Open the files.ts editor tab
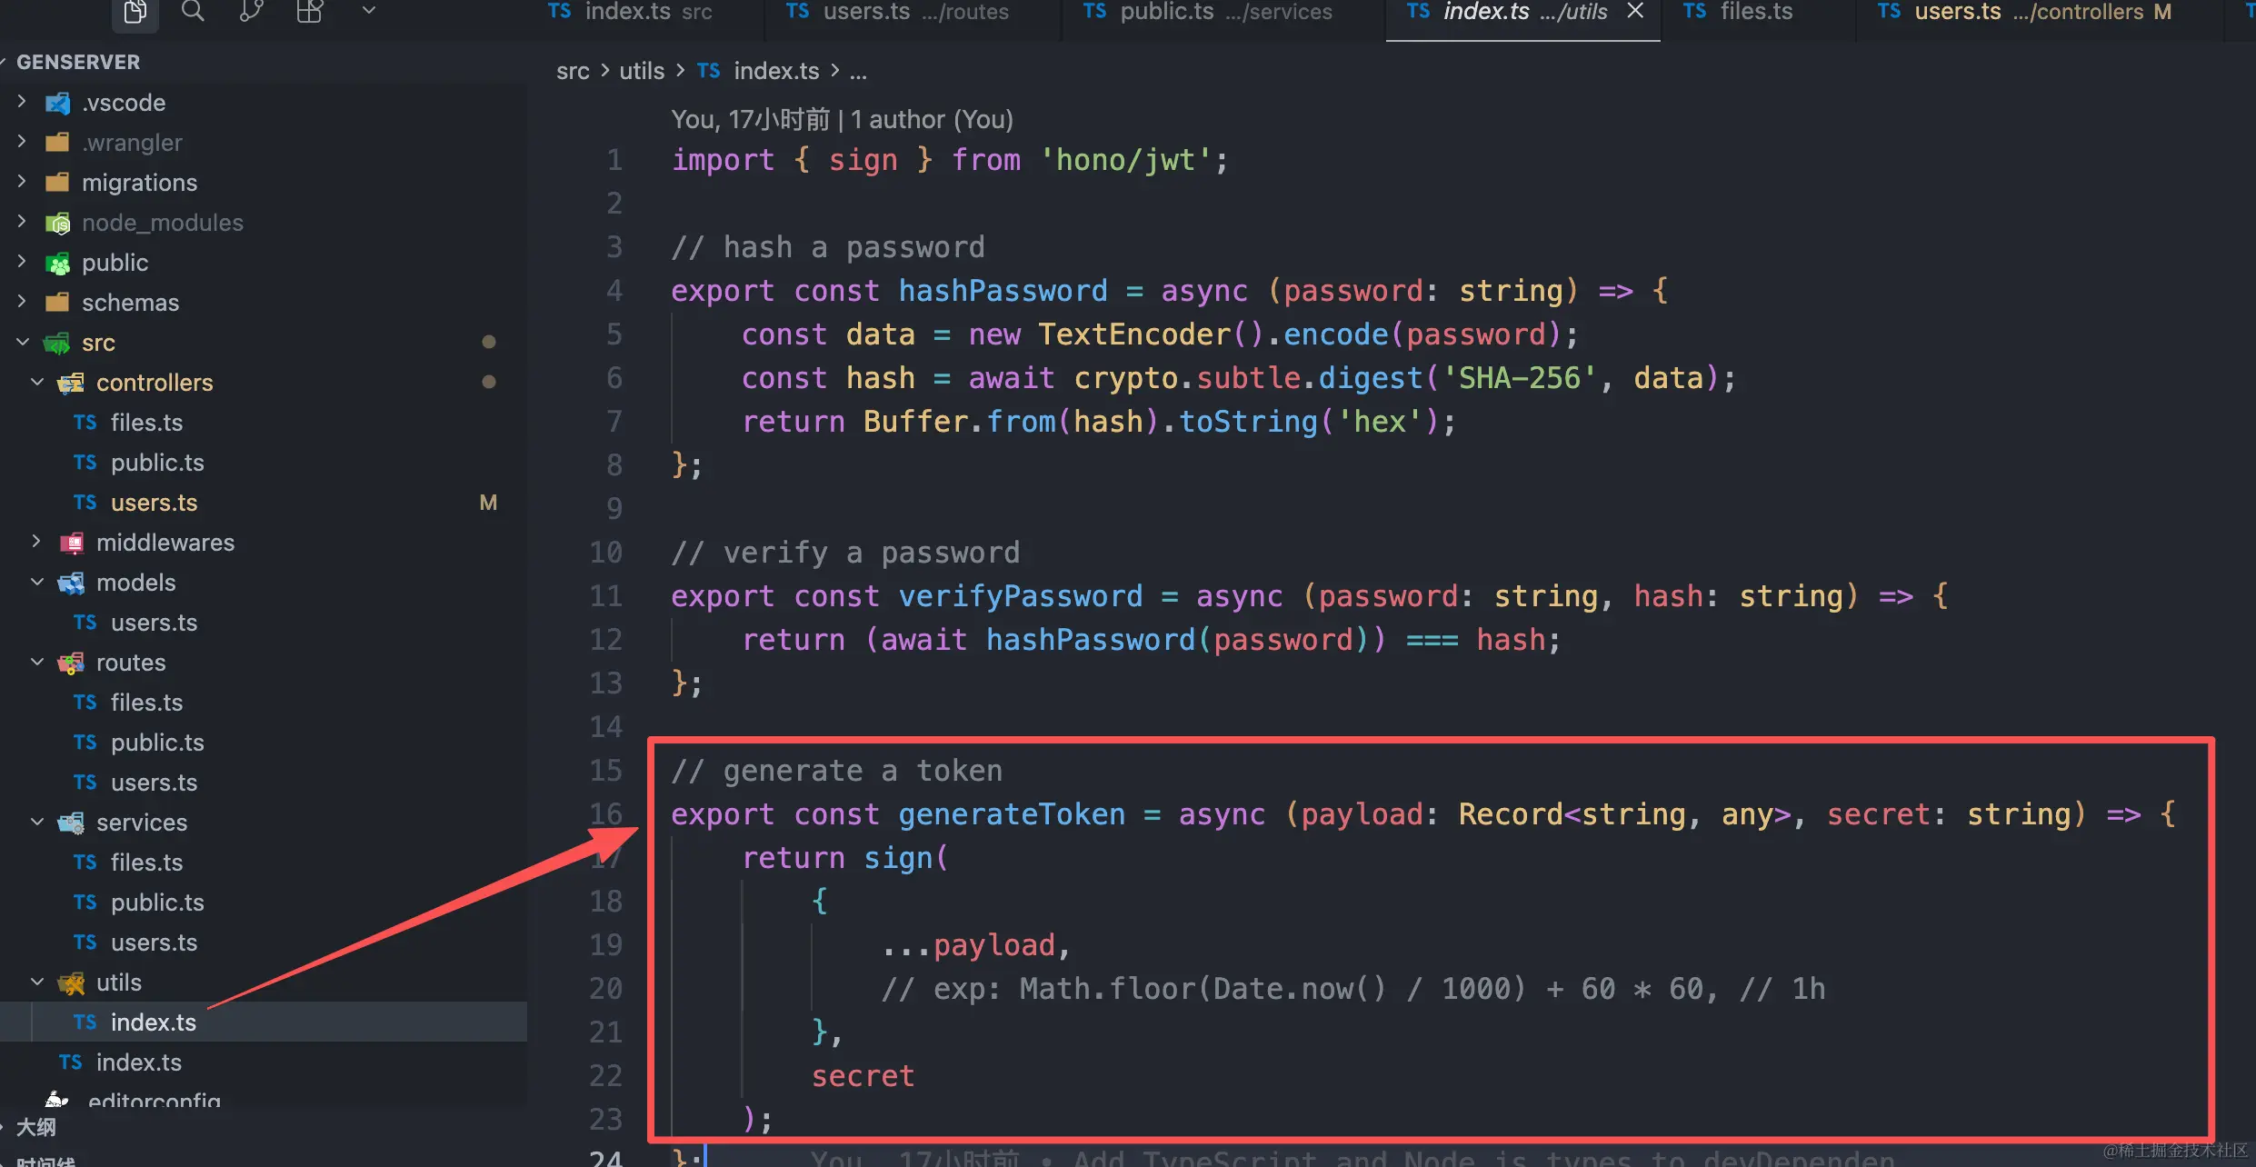This screenshot has height=1167, width=2256. click(x=1754, y=12)
